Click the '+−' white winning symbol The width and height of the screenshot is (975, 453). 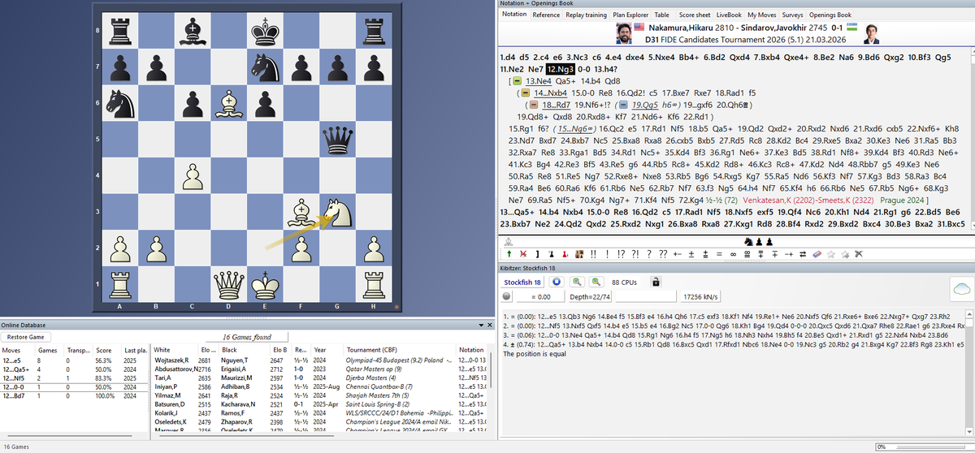click(678, 253)
